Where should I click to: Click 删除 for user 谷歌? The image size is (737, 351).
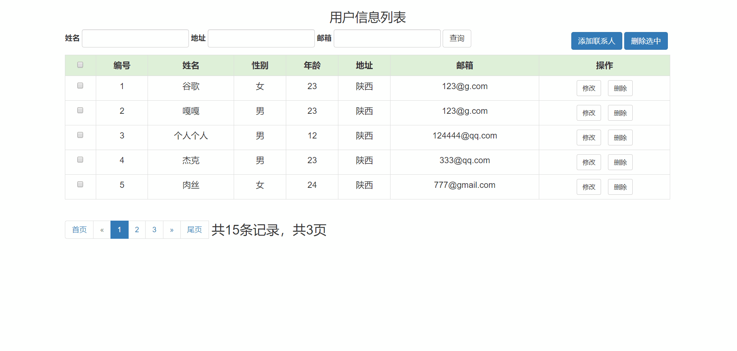(x=620, y=88)
